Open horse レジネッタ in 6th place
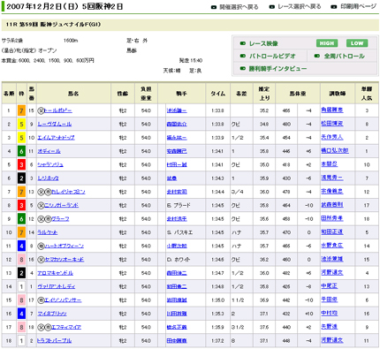Screen dimensions: 380x349 pyautogui.click(x=48, y=178)
